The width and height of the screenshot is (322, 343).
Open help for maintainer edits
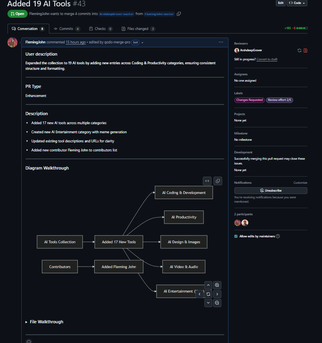coord(278,236)
